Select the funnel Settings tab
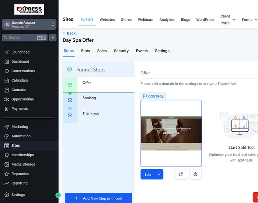The width and height of the screenshot is (258, 203). pos(162,51)
